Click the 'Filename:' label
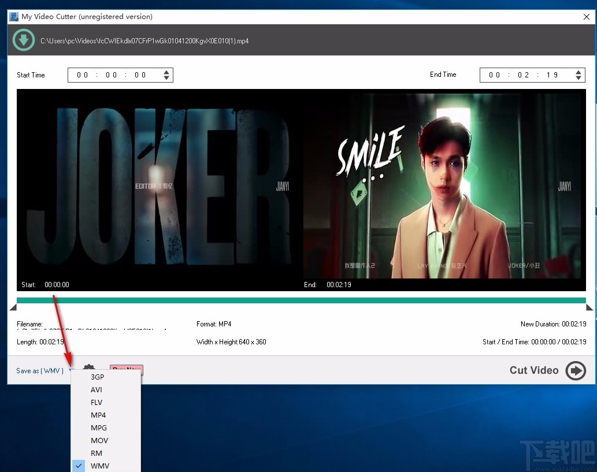 pyautogui.click(x=29, y=324)
